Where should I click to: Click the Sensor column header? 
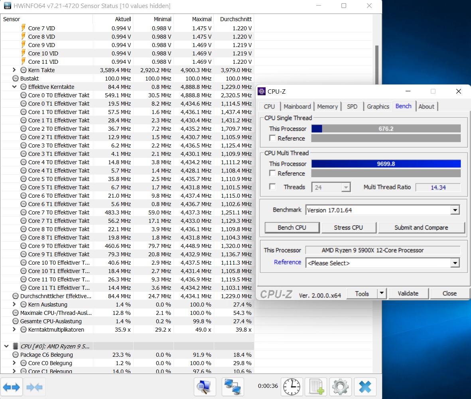coord(47,19)
